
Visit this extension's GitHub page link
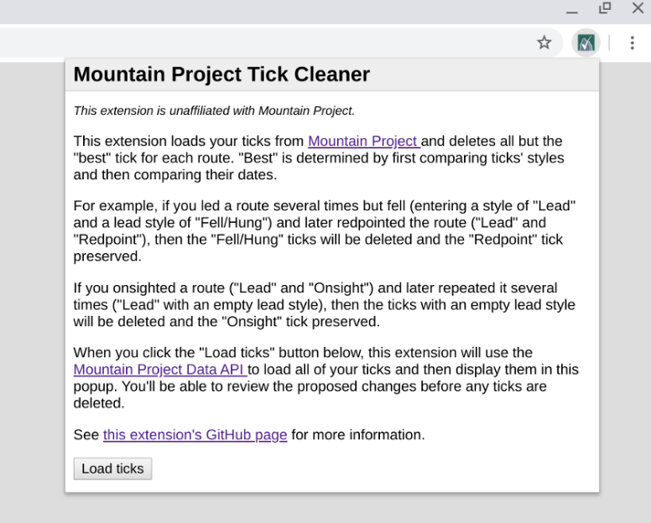195,435
